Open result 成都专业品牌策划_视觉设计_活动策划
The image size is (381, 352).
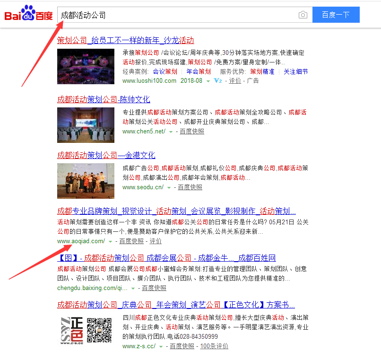click(x=177, y=211)
